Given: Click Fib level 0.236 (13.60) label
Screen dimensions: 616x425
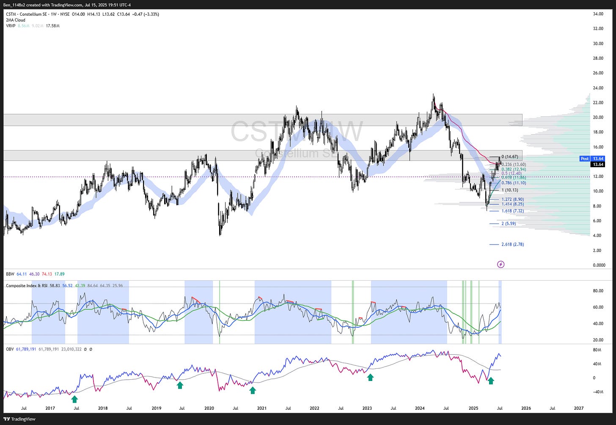Looking at the screenshot, I should (514, 164).
